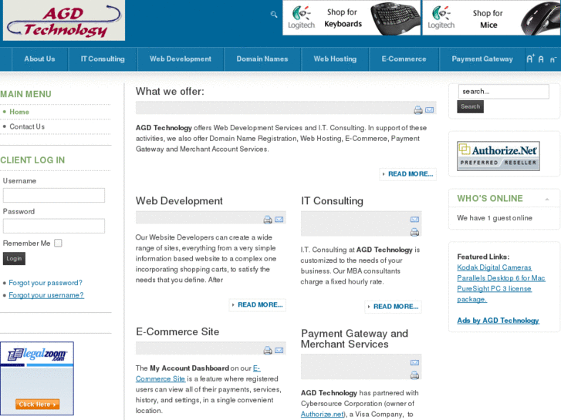Increase font size with A+ icon
The width and height of the screenshot is (561, 420).
click(x=530, y=59)
